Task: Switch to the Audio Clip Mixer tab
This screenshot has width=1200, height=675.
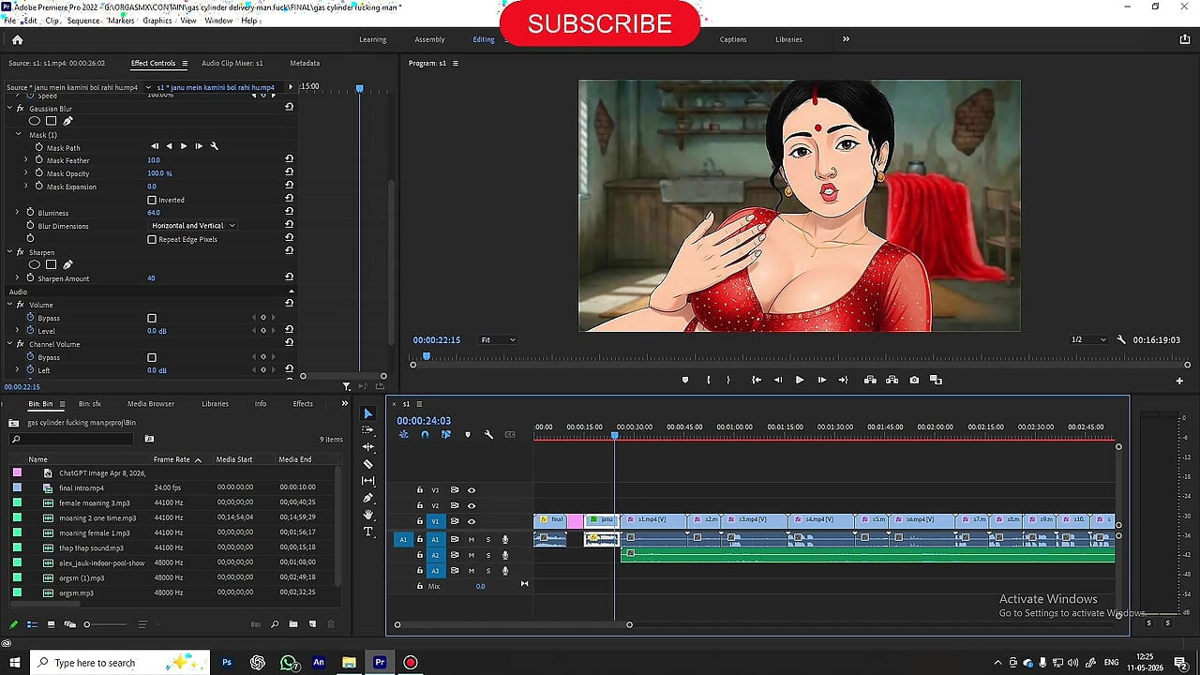Action: (232, 63)
